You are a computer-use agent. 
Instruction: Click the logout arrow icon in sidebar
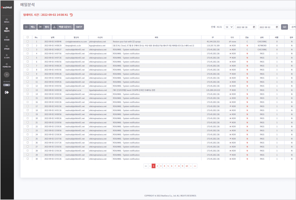[7, 92]
